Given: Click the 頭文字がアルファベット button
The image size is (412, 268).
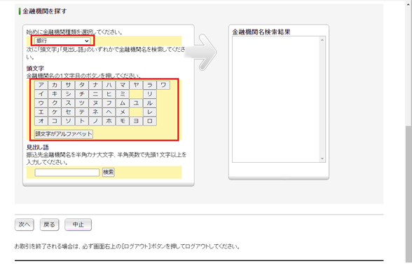Looking at the screenshot, I should coord(64,134).
